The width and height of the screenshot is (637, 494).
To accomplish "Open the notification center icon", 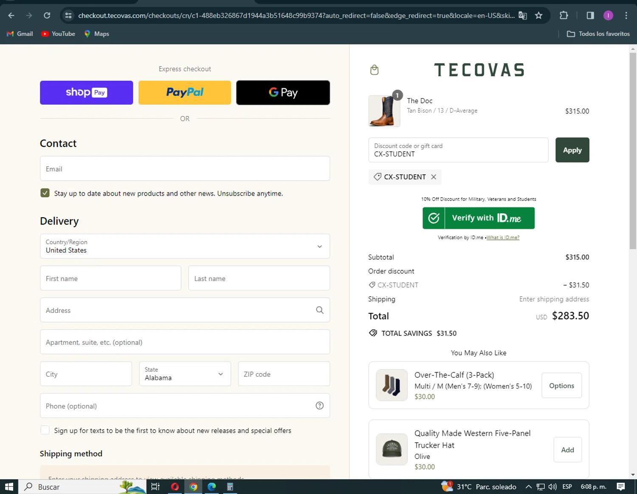I will [620, 487].
